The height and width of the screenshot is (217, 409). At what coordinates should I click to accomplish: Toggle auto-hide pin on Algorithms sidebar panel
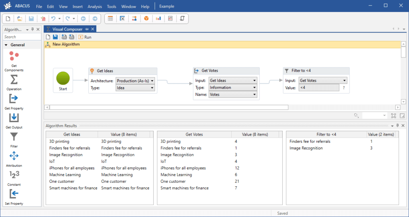coord(33,30)
